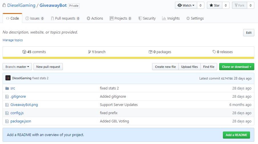The width and height of the screenshot is (258, 144).
Task: Click the DieselGaming commit author name
Action: coord(22,78)
